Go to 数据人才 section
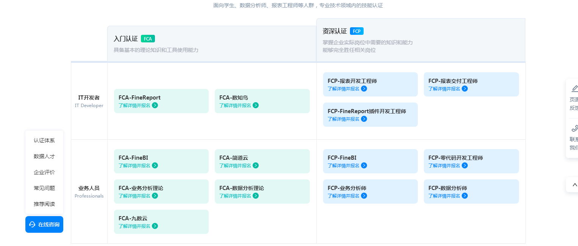The image size is (578, 246). click(44, 156)
